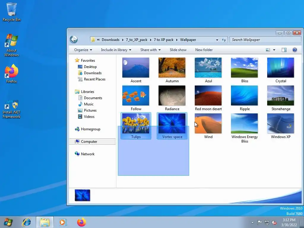Navigate to 7 to XP pack breadcrumb
The width and height of the screenshot is (304, 228).
tap(164, 40)
